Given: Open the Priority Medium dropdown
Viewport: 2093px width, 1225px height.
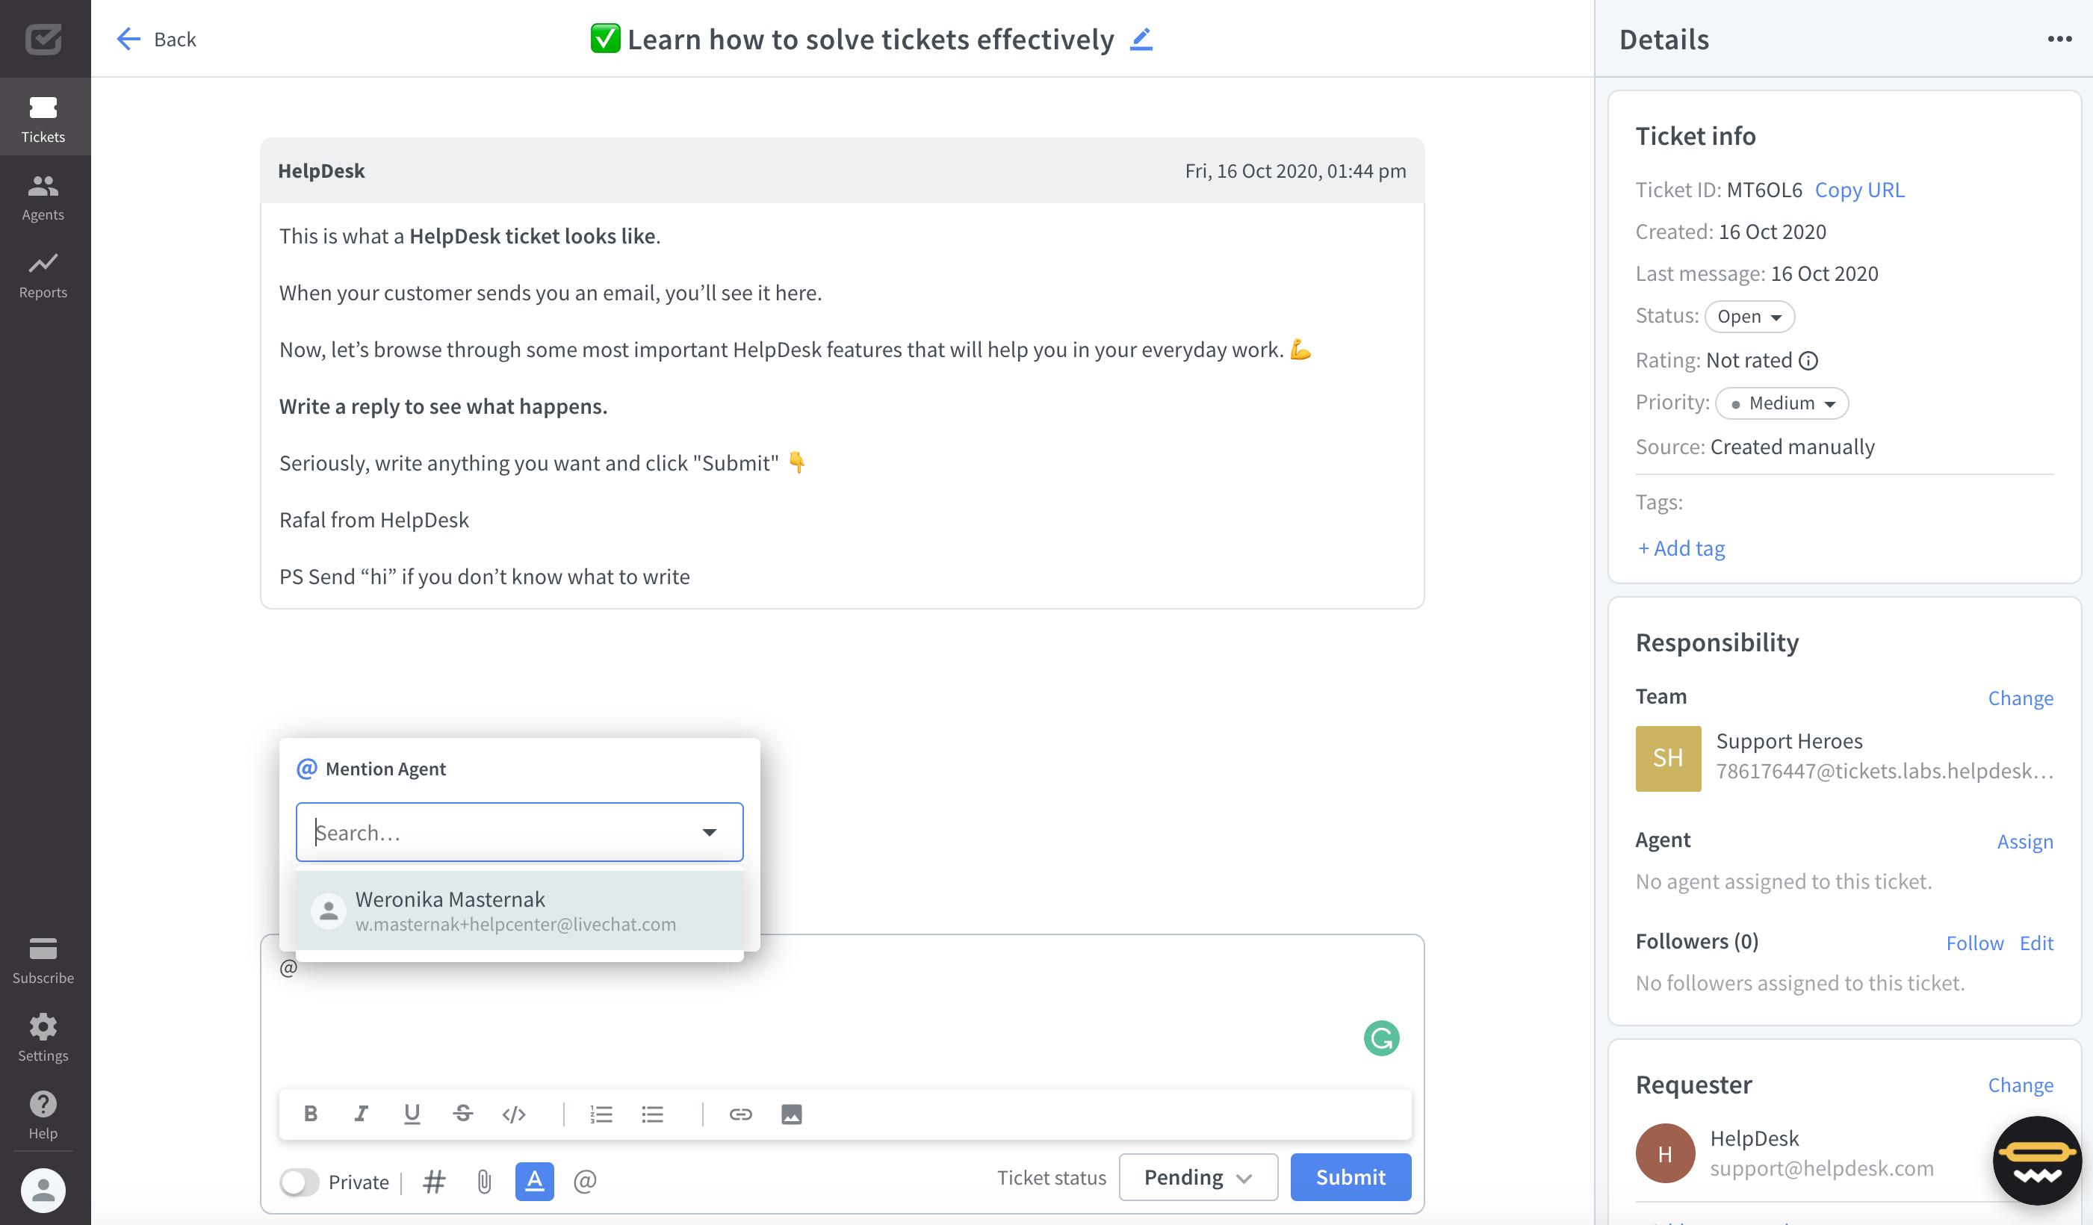Looking at the screenshot, I should (1782, 403).
